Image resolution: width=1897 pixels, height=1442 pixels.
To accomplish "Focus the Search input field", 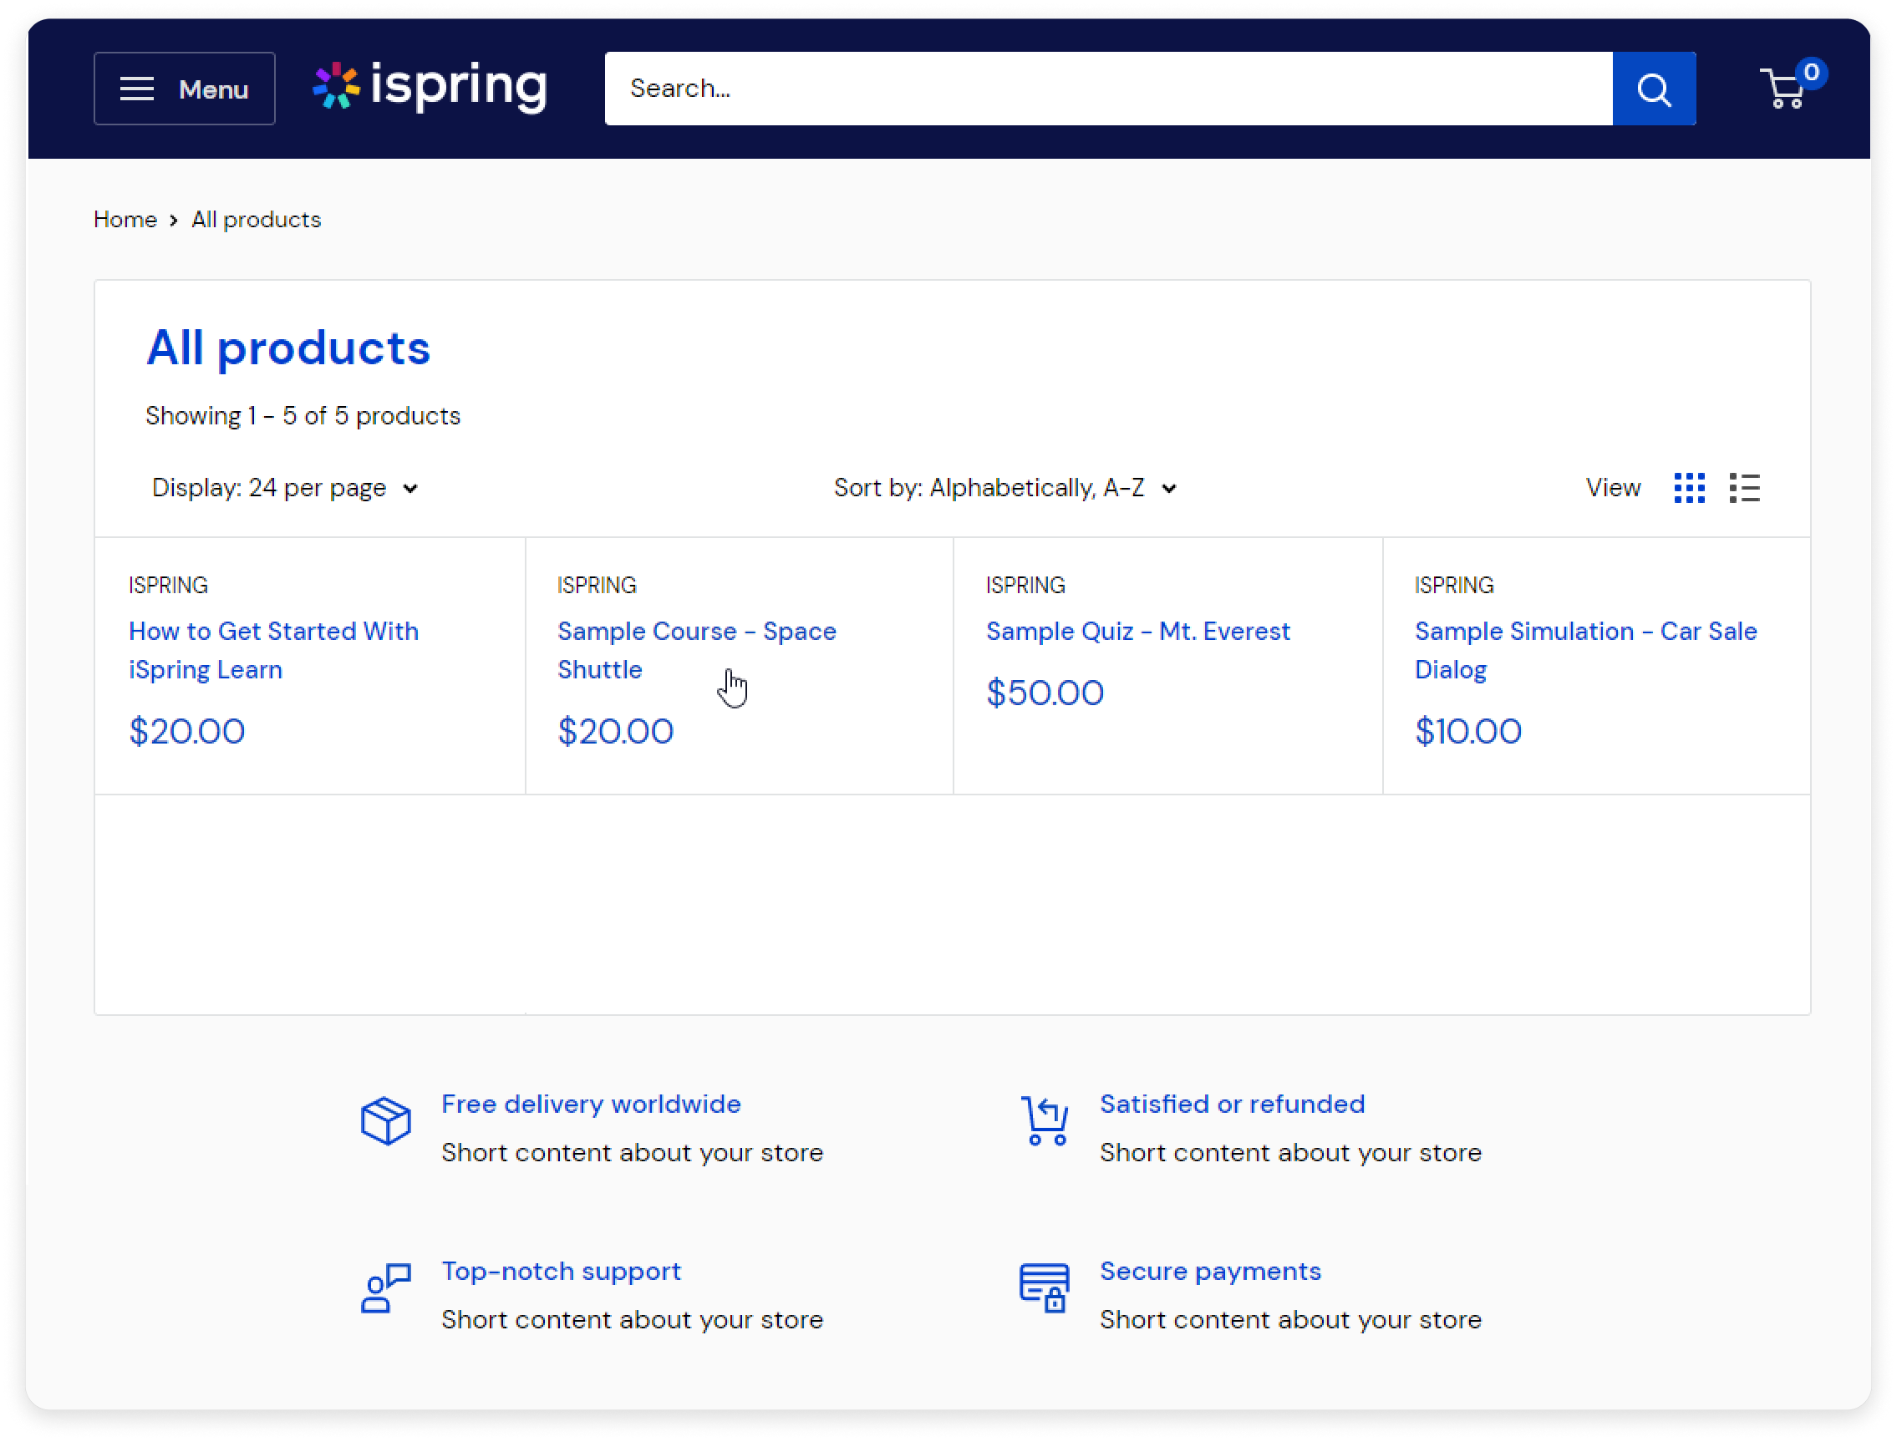I will pos(1107,89).
